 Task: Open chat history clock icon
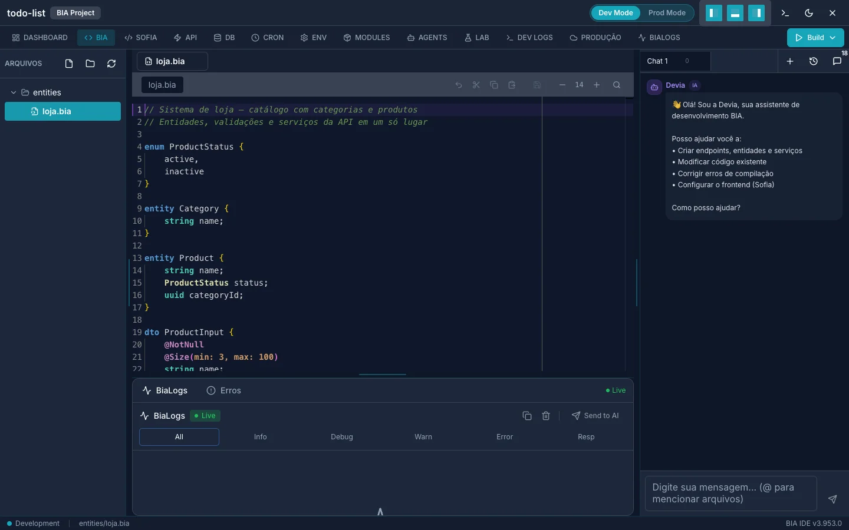(814, 61)
